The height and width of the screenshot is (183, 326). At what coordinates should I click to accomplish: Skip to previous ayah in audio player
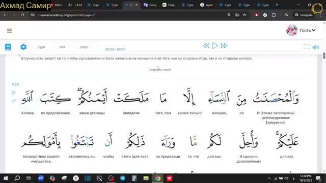pos(206,45)
